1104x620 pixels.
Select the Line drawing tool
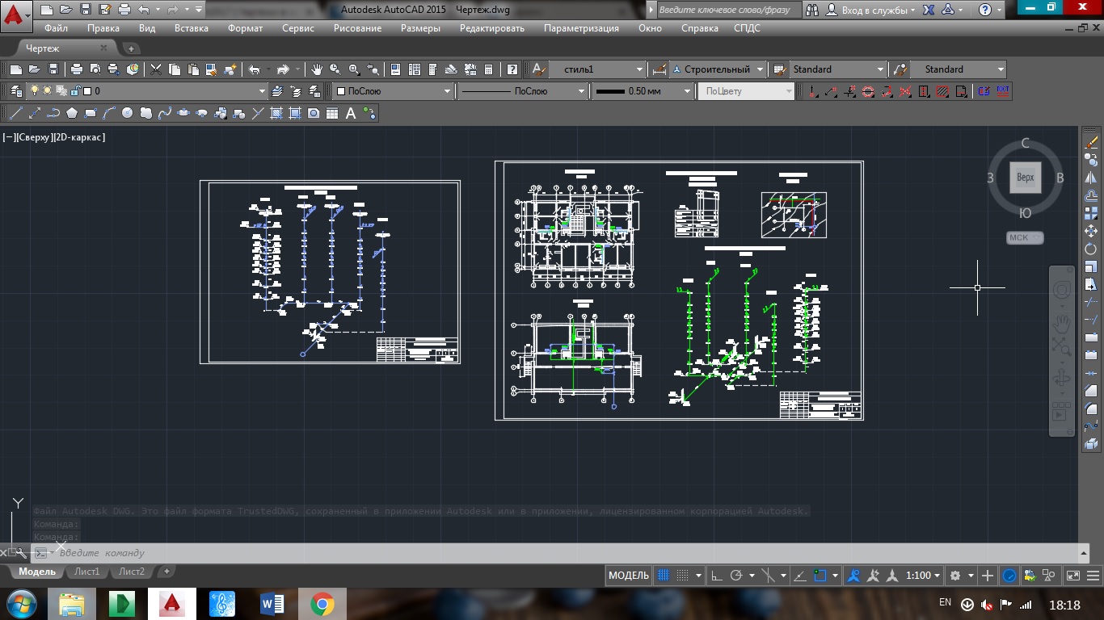click(x=15, y=113)
